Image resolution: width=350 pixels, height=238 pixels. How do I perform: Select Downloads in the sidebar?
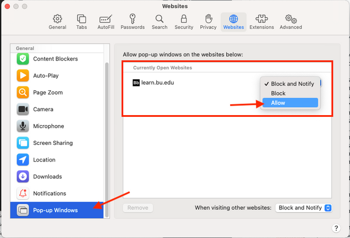(x=57, y=176)
